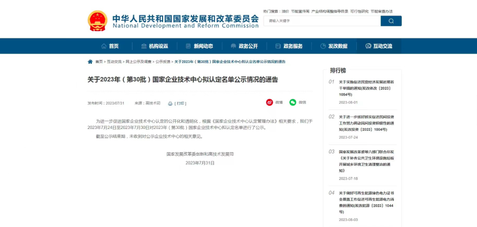Open breadcrumb link 网上公示及调查
This screenshot has height=227, width=477.
point(138,62)
